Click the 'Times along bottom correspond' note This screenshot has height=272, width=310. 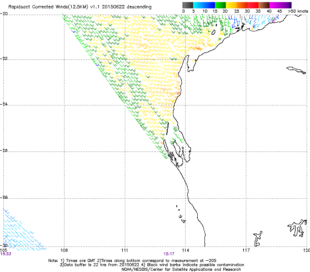[132, 261]
